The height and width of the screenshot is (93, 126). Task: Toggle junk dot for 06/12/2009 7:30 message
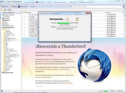coord(106,33)
